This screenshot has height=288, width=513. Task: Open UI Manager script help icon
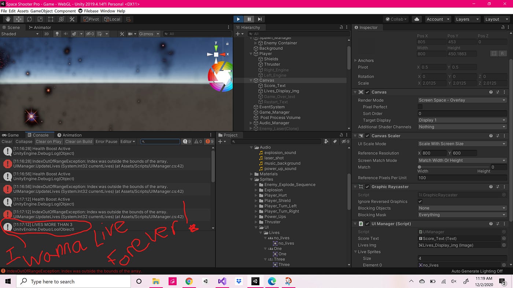coord(491,224)
